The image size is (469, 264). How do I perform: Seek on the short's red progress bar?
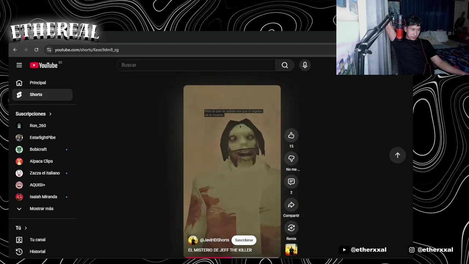tap(232, 257)
